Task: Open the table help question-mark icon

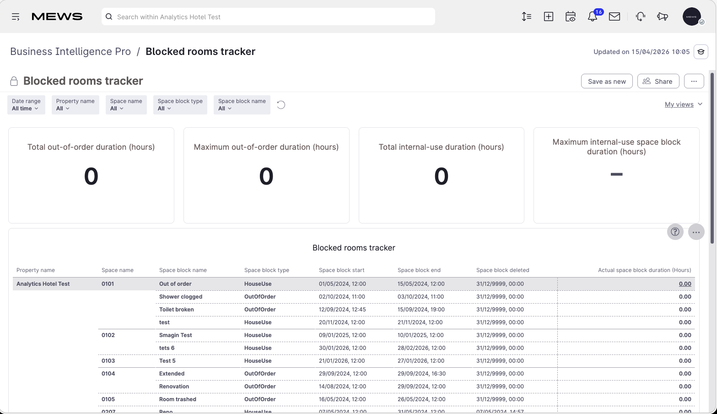Action: pos(675,232)
